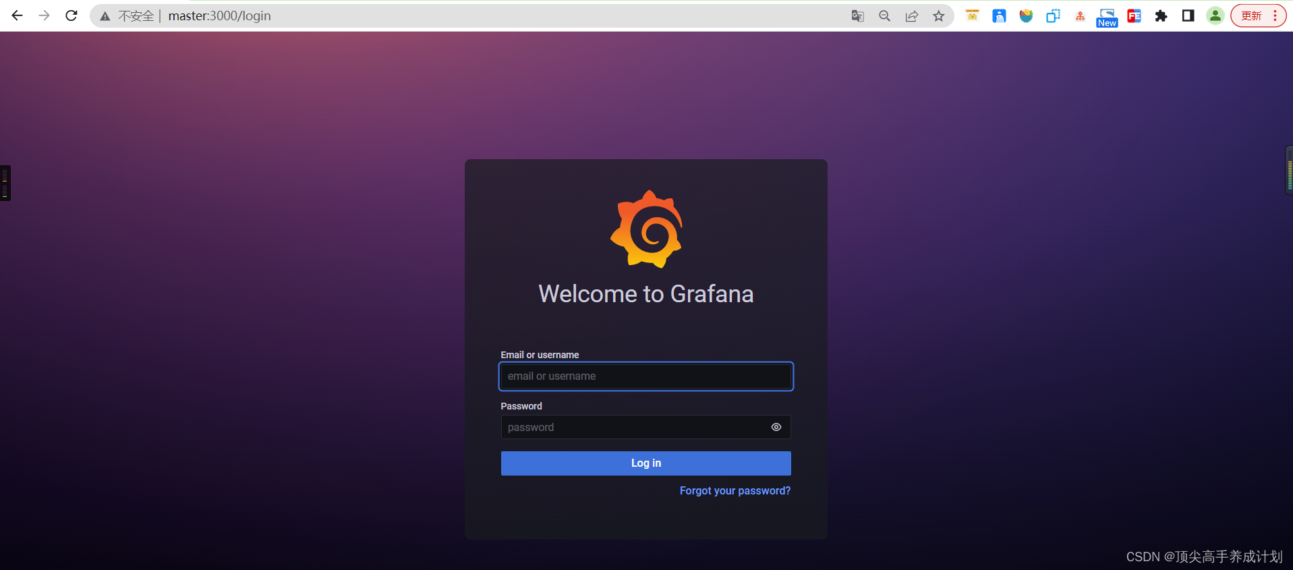The height and width of the screenshot is (570, 1293).
Task: Click the Email or username label
Action: (540, 355)
